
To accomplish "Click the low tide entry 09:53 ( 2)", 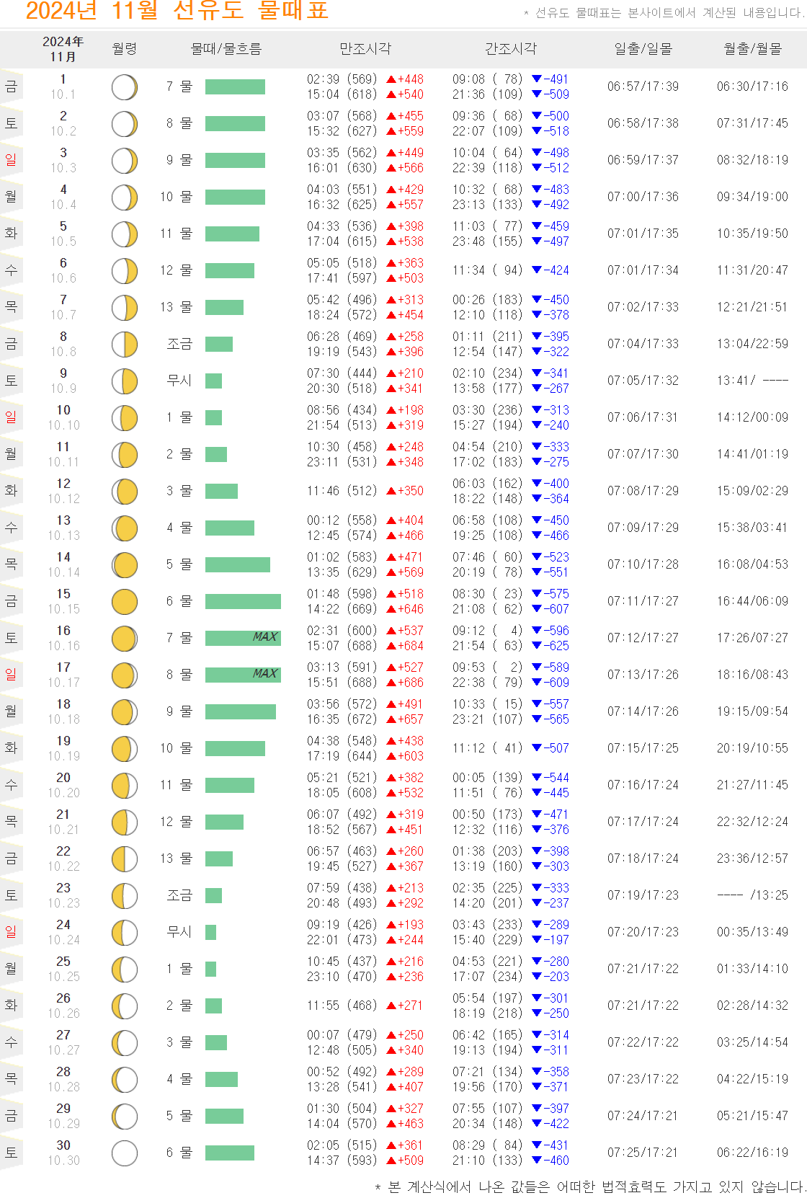I will tap(488, 667).
